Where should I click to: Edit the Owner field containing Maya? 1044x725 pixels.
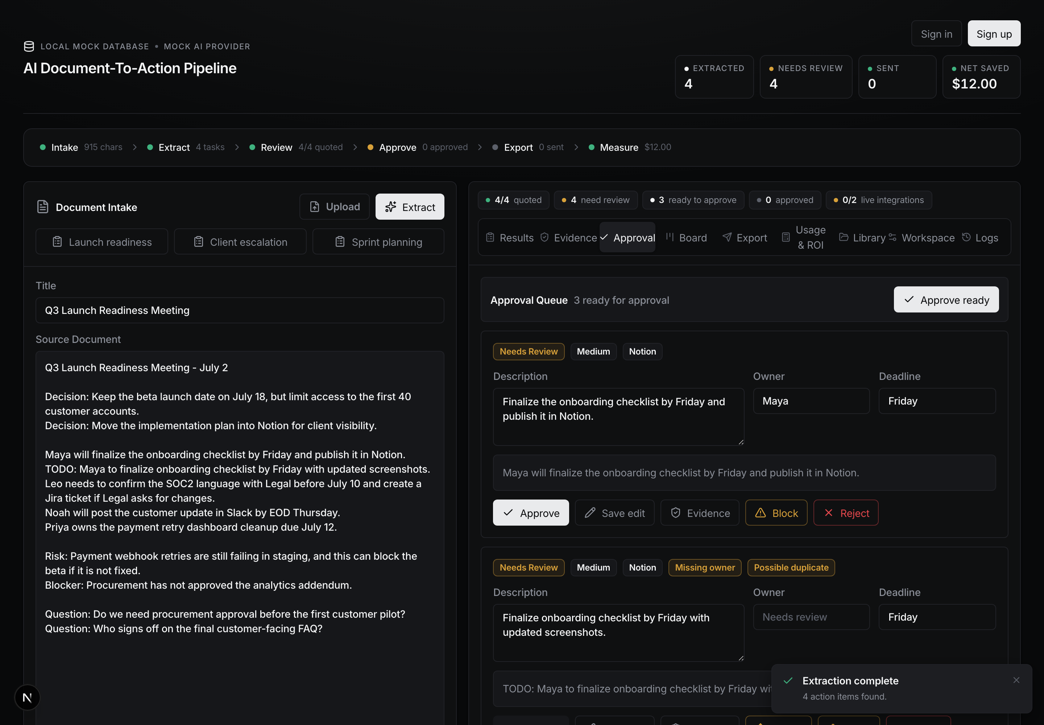(x=811, y=401)
